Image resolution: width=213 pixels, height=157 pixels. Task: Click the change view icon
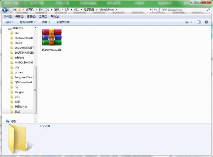[187, 22]
